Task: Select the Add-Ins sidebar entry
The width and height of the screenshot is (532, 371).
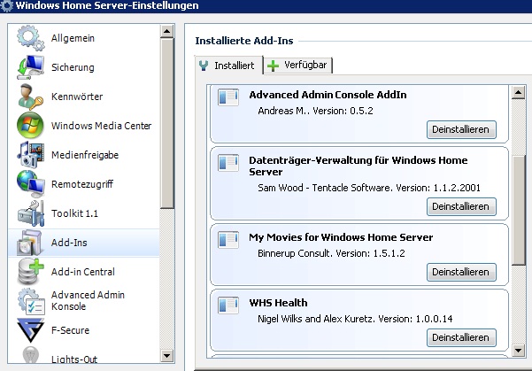Action: point(84,243)
